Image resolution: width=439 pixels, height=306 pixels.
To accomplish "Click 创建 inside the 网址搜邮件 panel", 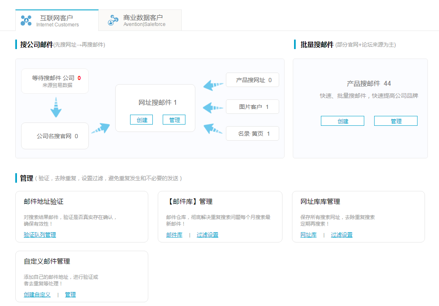I will 142,119.
